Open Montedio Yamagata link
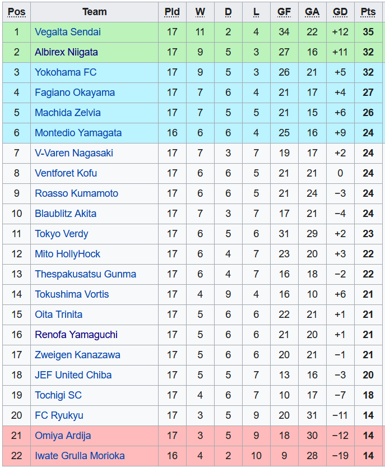This screenshot has height=467, width=385. [x=78, y=133]
